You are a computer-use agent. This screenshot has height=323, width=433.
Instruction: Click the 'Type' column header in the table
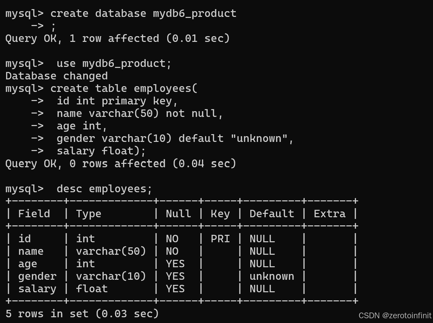pyautogui.click(x=88, y=214)
